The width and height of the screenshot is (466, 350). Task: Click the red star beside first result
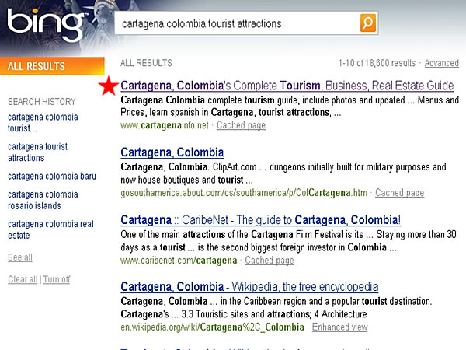coord(108,86)
